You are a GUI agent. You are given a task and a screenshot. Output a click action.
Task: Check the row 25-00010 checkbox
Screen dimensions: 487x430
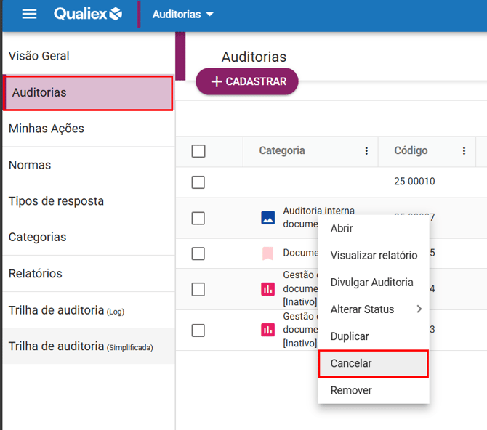point(198,182)
